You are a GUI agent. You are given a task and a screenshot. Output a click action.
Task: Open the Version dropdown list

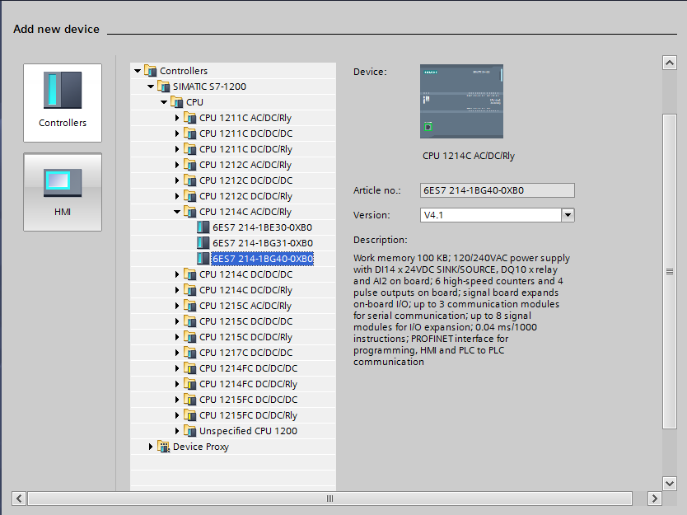(x=568, y=215)
